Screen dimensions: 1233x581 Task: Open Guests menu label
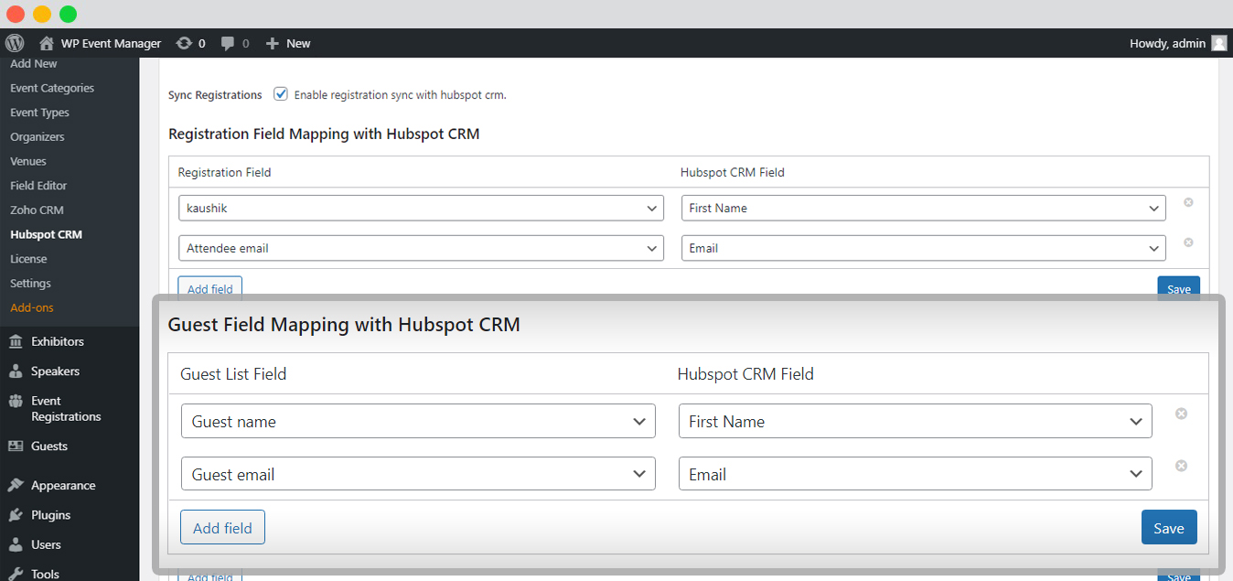coord(49,447)
